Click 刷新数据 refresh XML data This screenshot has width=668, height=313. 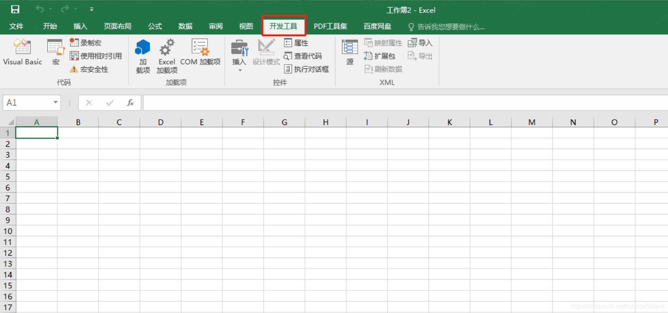pyautogui.click(x=383, y=69)
